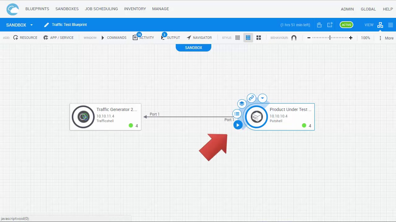Choose the small dense grid style
The height and width of the screenshot is (222, 396).
click(238, 38)
